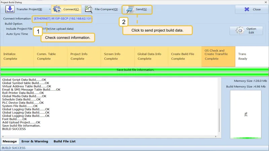Click Build Memory Size :4.98 Mb text
The height and width of the screenshot is (151, 269).
(x=246, y=87)
